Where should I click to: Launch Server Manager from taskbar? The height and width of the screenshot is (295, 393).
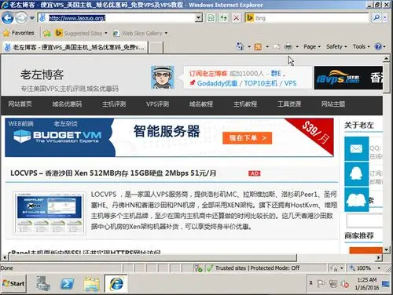[x=43, y=284]
